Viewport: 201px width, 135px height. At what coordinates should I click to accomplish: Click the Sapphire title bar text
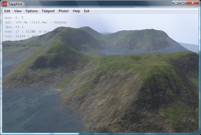[x=15, y=4]
